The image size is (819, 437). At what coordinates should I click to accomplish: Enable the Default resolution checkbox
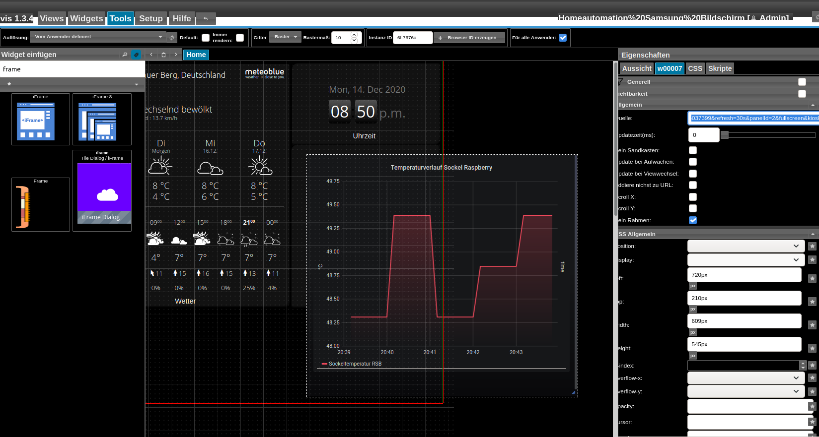(x=206, y=38)
